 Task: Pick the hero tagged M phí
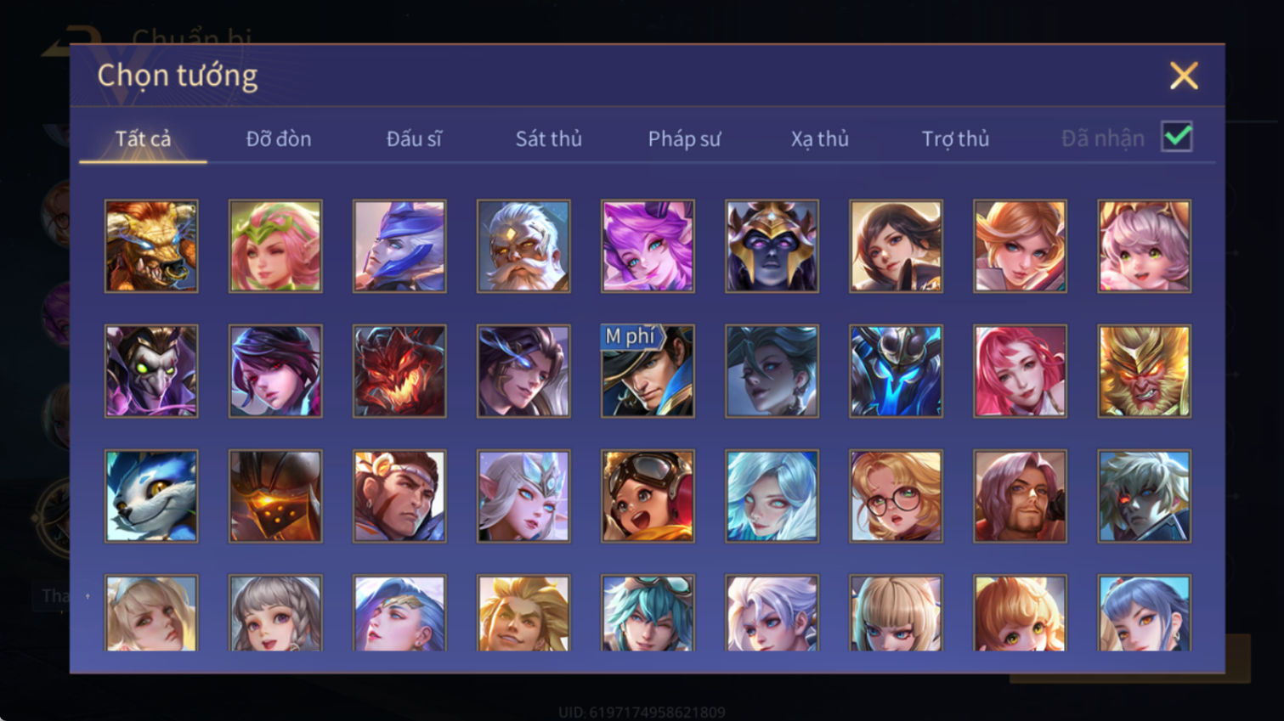648,371
